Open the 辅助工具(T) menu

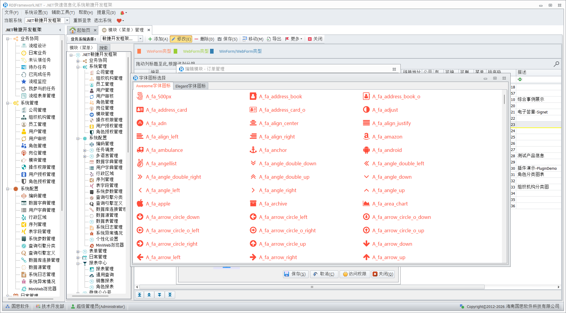[63, 13]
